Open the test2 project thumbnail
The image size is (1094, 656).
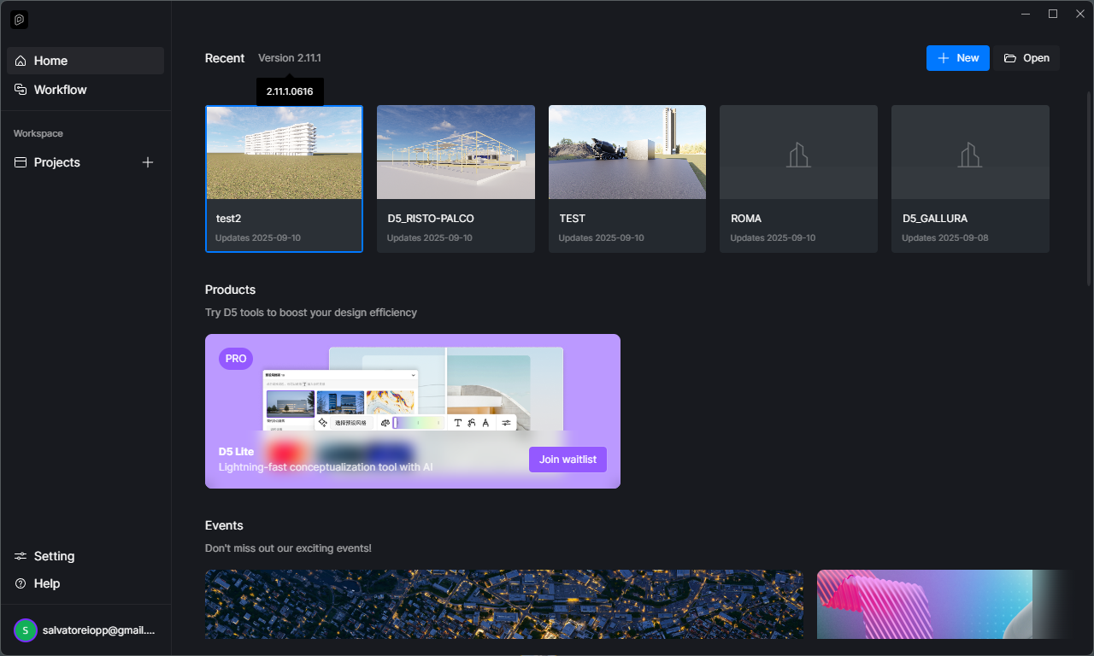point(284,153)
